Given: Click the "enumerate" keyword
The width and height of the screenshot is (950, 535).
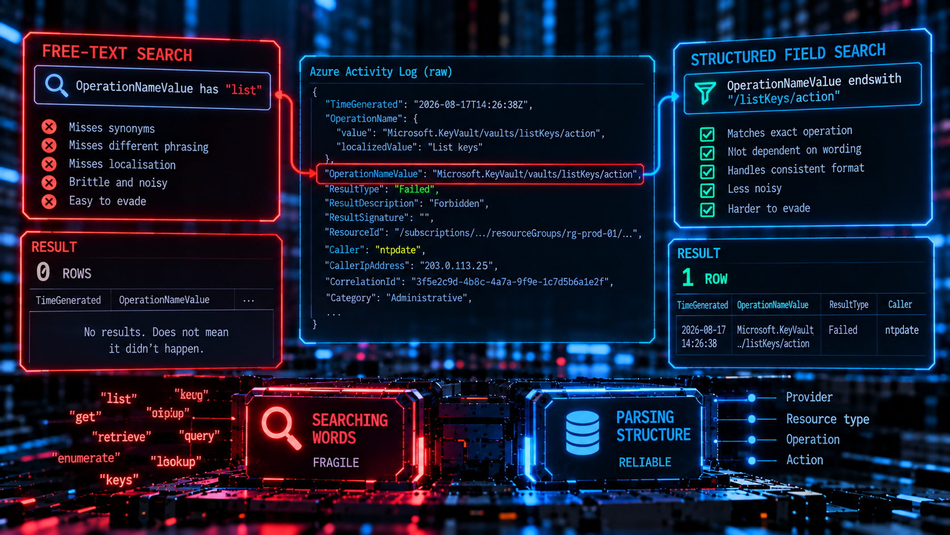Looking at the screenshot, I should [86, 458].
